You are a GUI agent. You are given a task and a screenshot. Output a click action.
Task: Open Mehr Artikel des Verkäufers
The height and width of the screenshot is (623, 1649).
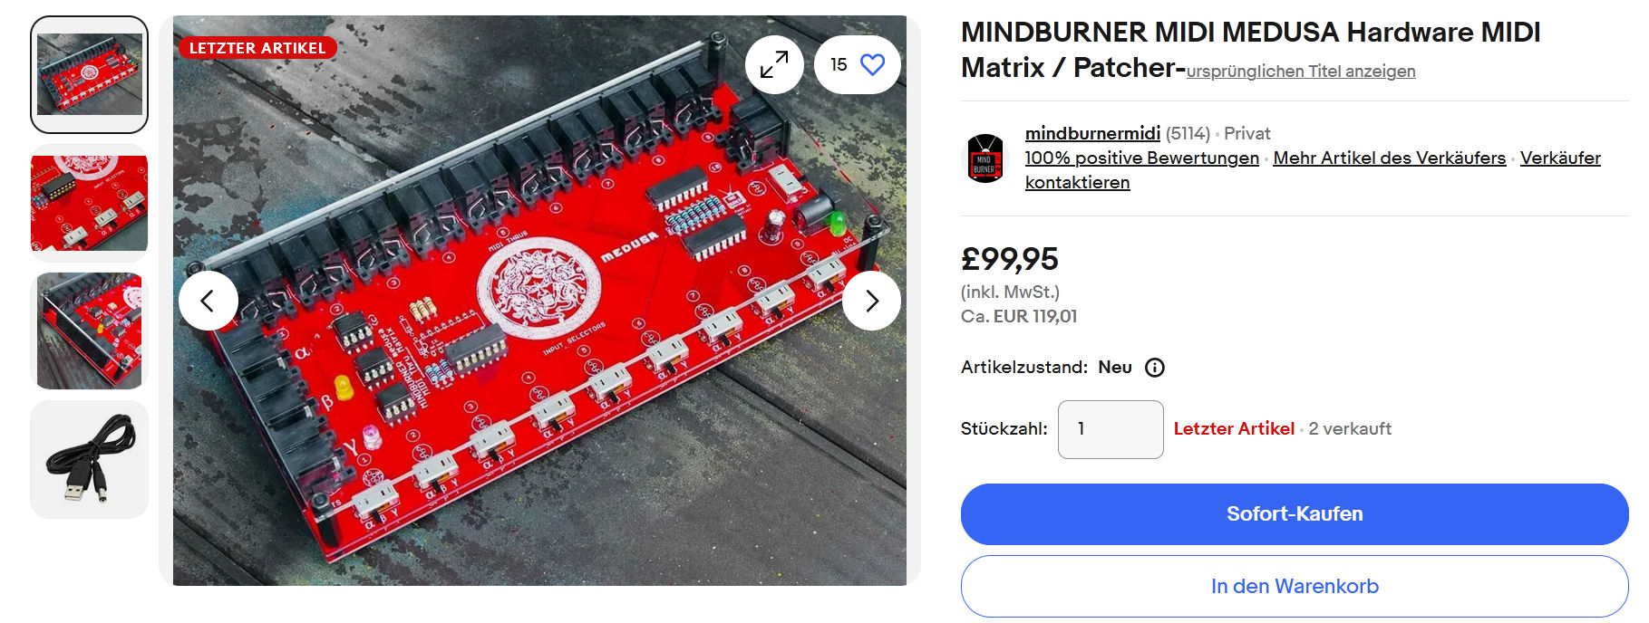pos(1389,158)
